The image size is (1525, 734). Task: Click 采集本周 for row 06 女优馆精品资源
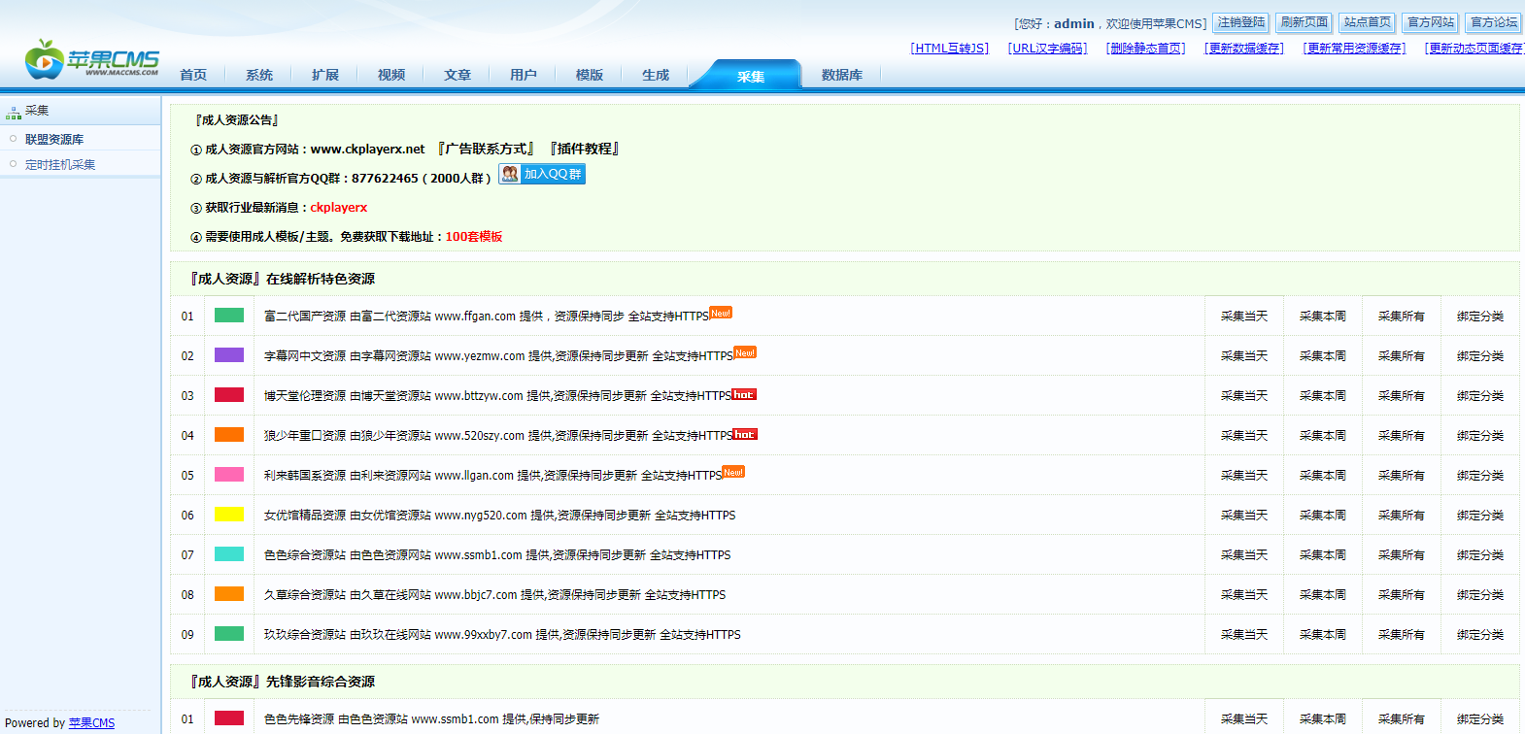tap(1323, 515)
